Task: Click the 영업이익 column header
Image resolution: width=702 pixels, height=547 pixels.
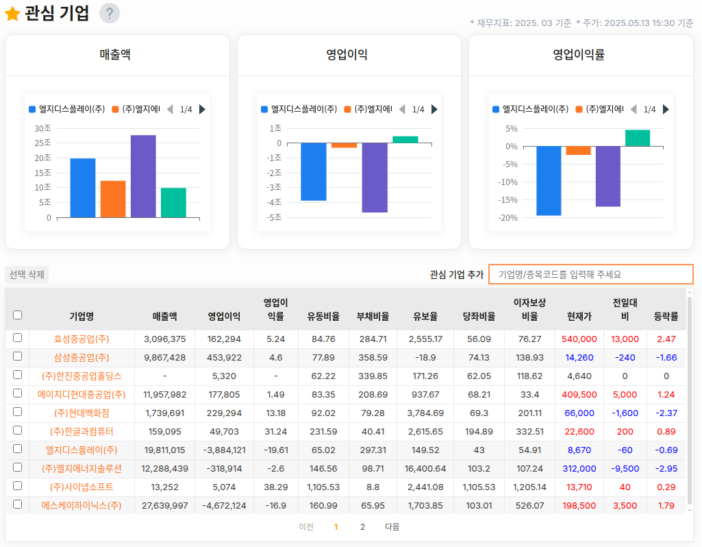Action: (224, 316)
